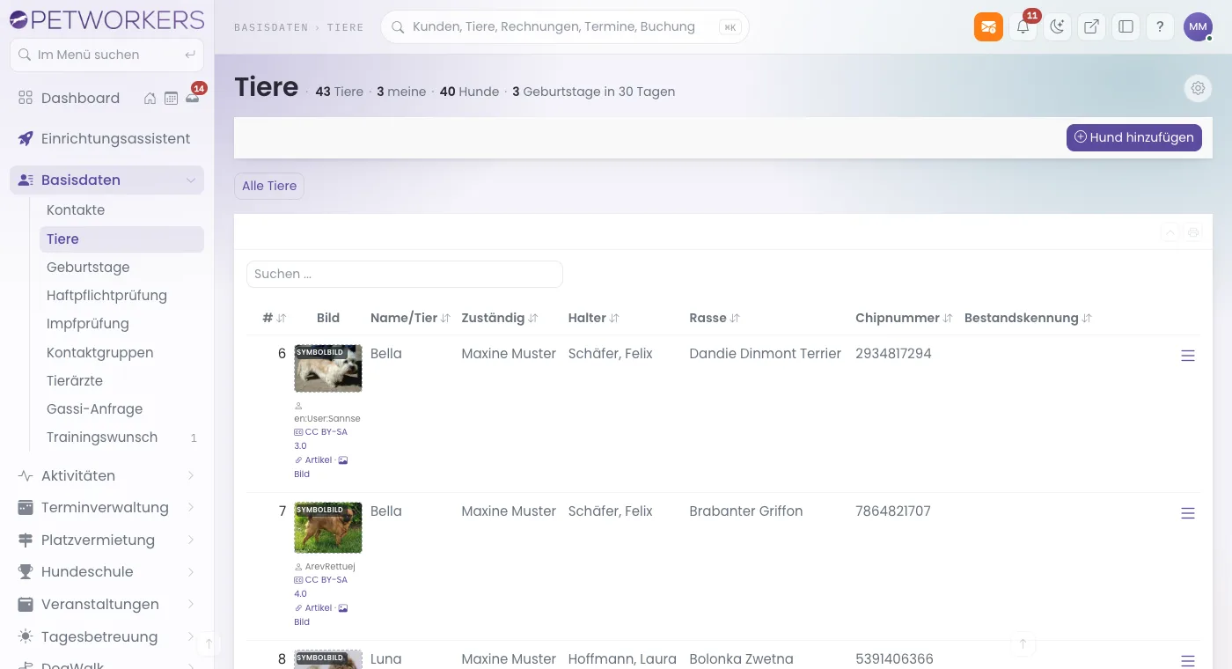1232x669 pixels.
Task: Open the page settings gear icon
Action: pos(1198,88)
